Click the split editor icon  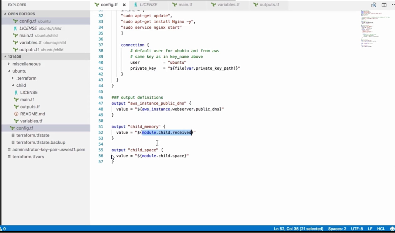pyautogui.click(x=384, y=5)
